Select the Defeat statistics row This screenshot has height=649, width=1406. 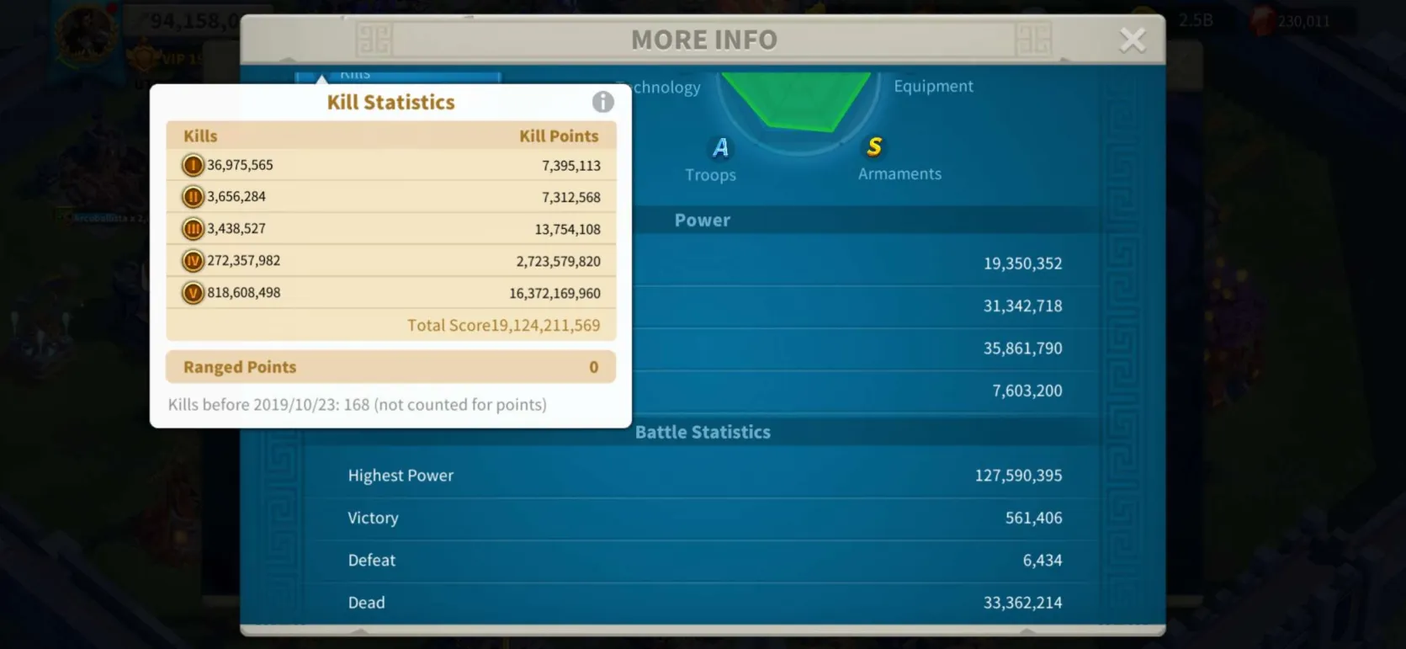coord(703,561)
